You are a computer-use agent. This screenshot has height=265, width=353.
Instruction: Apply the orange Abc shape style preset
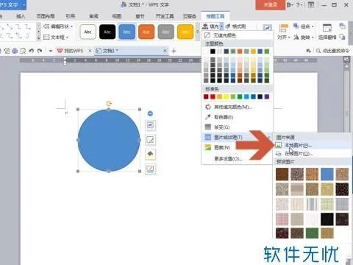click(x=146, y=32)
